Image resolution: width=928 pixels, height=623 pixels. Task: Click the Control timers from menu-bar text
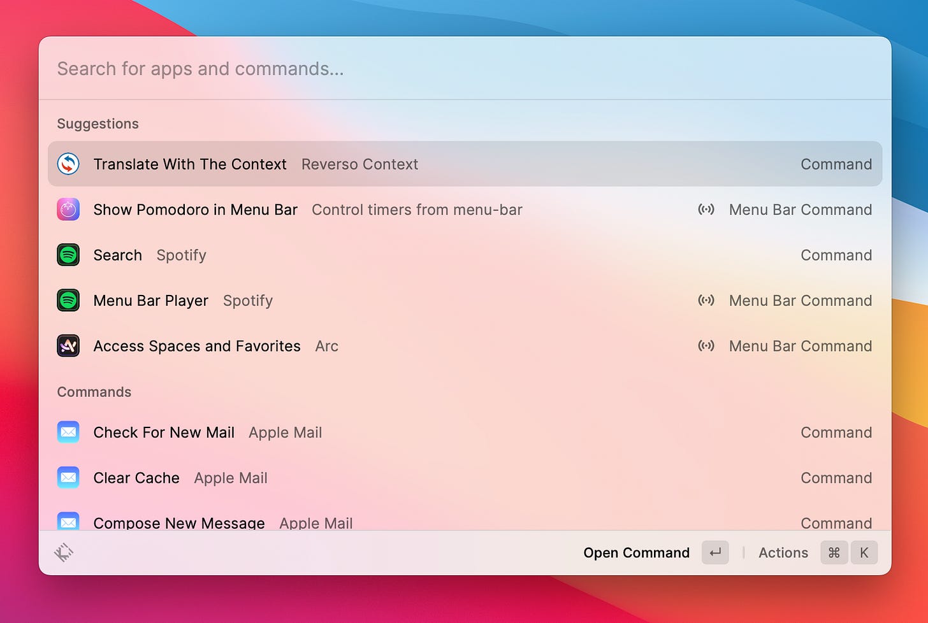click(x=417, y=210)
